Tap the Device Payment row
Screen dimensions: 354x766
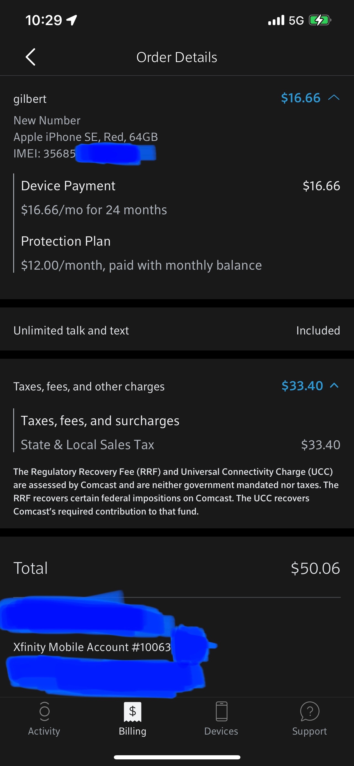click(68, 186)
